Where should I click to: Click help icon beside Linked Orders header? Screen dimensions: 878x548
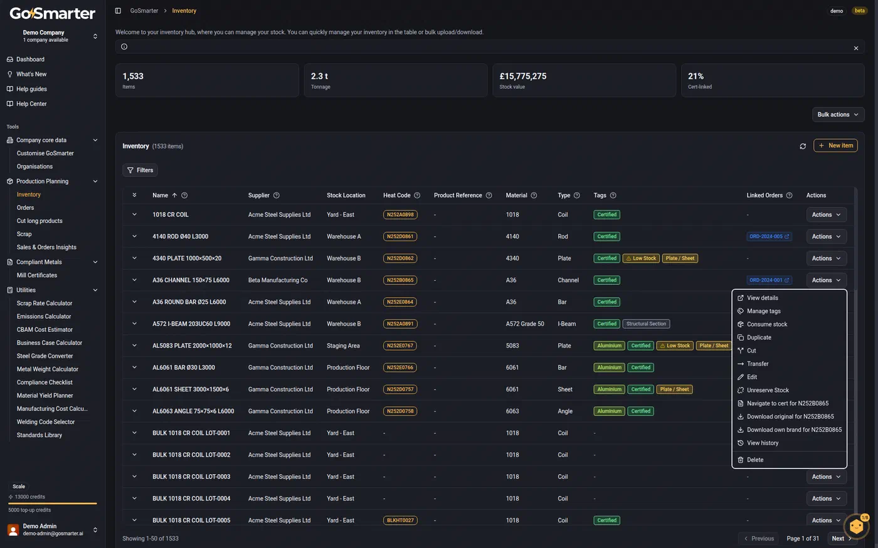click(x=790, y=195)
